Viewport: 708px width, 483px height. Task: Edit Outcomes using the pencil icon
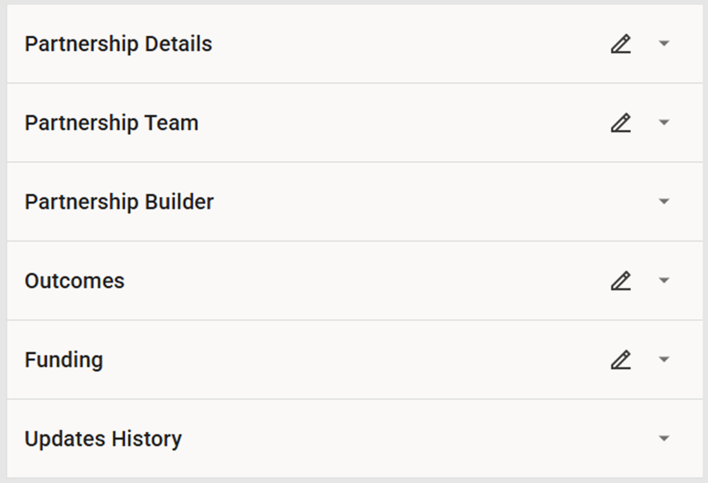click(621, 281)
